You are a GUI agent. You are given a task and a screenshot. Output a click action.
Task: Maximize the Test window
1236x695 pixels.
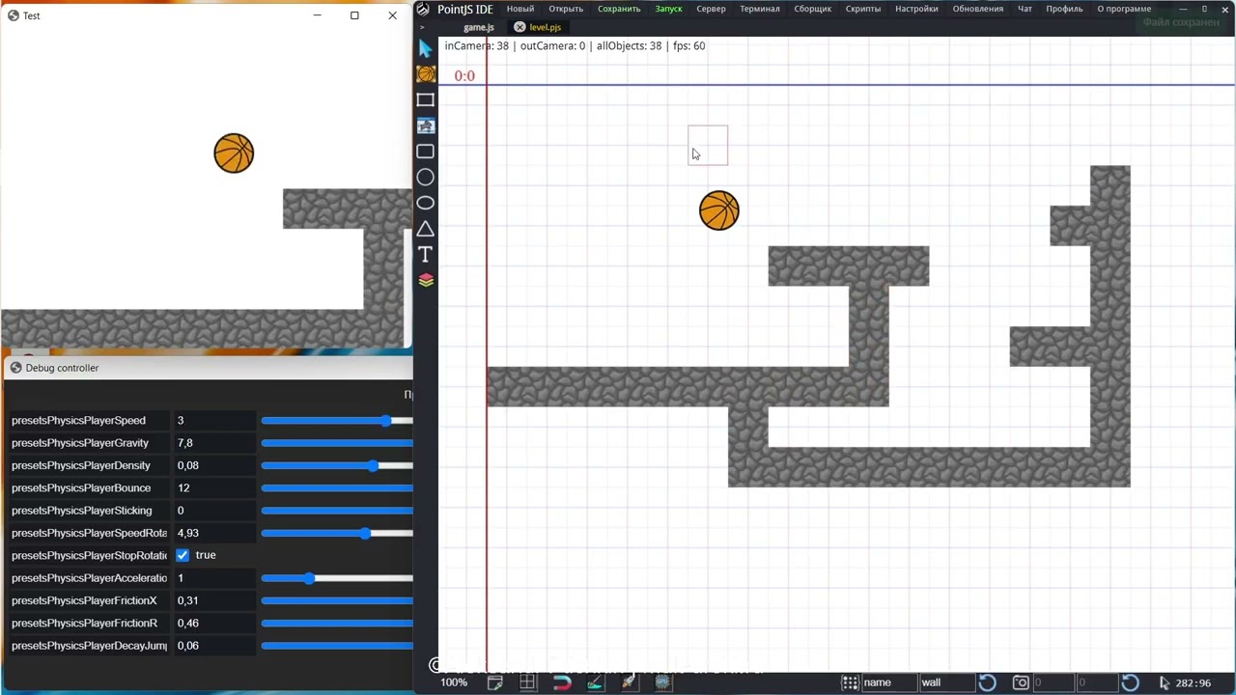click(x=354, y=15)
